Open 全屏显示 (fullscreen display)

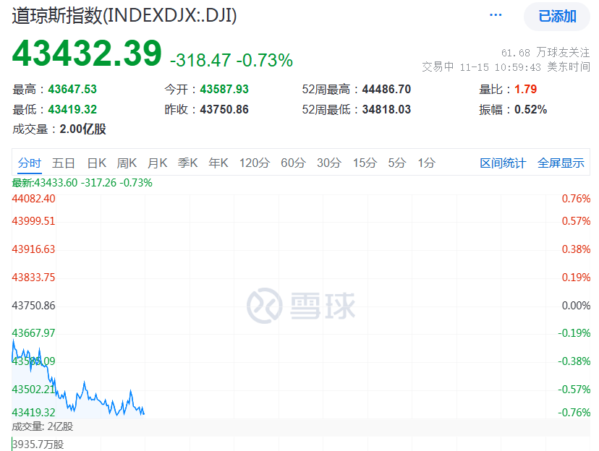coord(561,163)
